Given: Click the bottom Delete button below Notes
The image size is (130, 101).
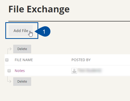Looking at the screenshot, I should point(22,82).
